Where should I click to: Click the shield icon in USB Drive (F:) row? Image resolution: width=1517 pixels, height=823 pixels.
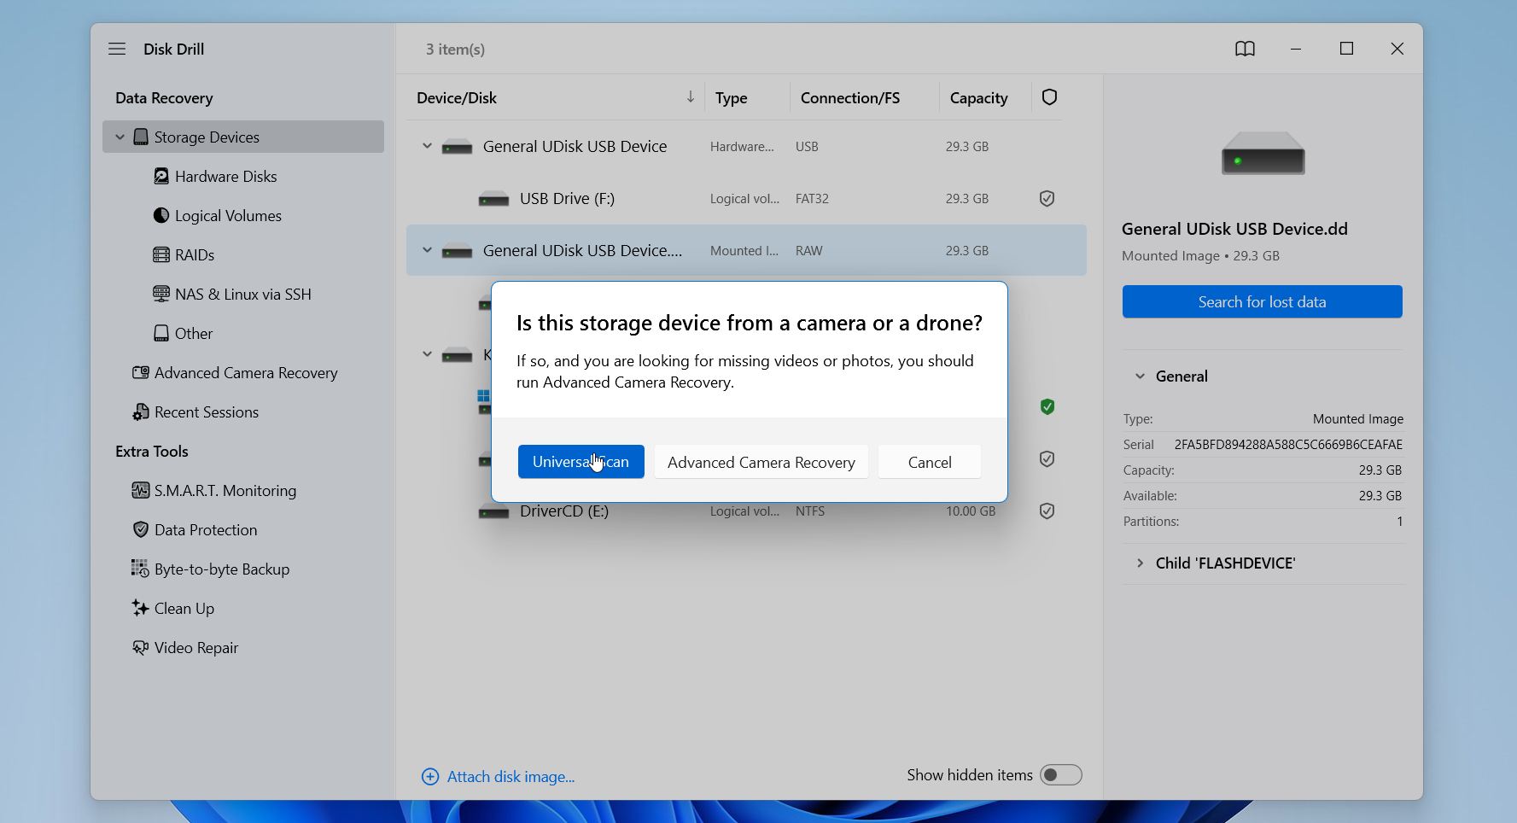pos(1047,199)
